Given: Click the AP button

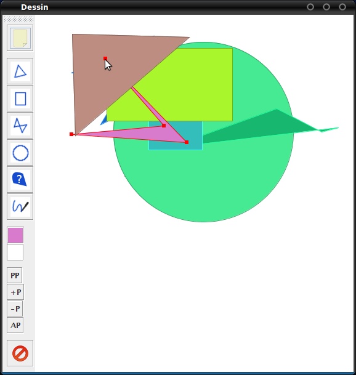Looking at the screenshot, I should (15, 325).
